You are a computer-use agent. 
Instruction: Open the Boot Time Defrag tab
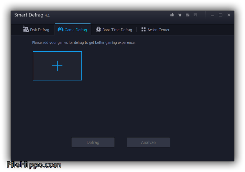(117, 30)
